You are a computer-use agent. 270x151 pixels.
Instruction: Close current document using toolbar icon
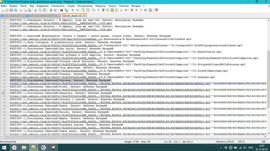click(x=20, y=10)
